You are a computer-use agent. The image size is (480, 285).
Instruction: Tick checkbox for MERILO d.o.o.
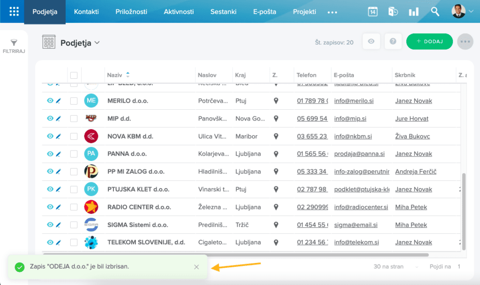74,101
